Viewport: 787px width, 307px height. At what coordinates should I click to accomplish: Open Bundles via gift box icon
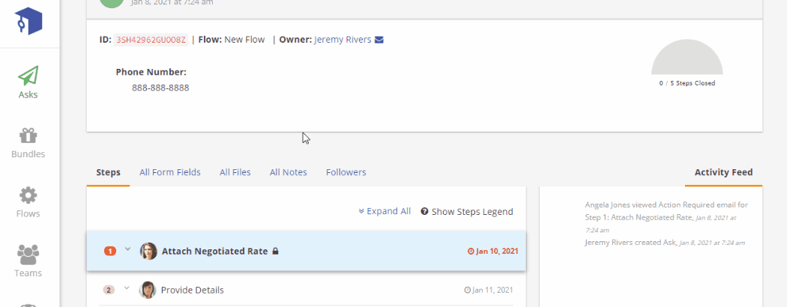pos(28,136)
